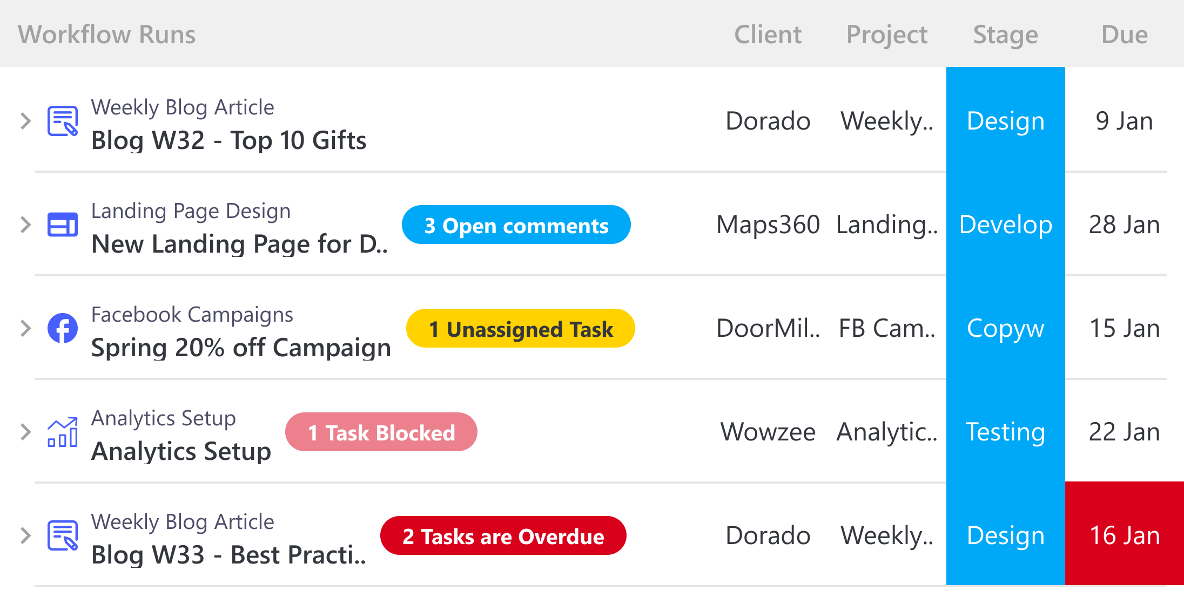This screenshot has width=1184, height=611.
Task: Open the 2 Tasks are Overdue badge
Action: [503, 536]
